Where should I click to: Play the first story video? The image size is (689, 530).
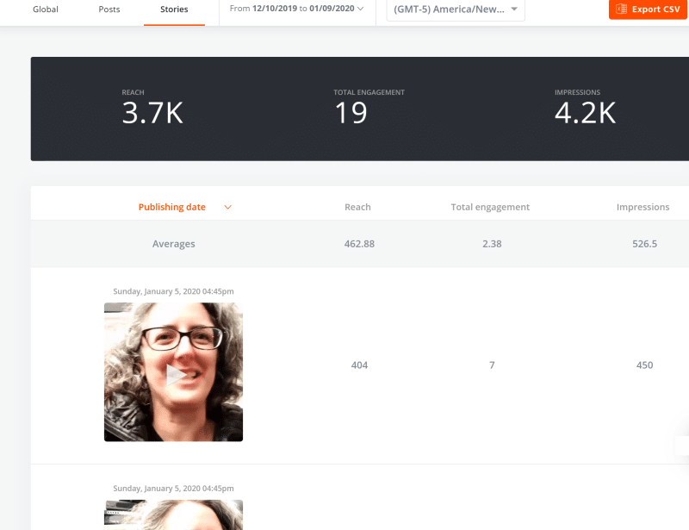pos(173,372)
